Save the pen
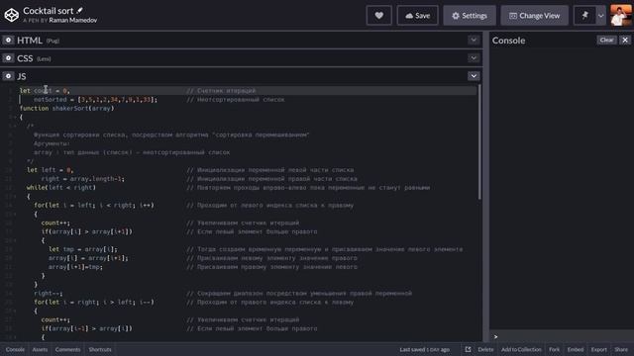This screenshot has height=356, width=634. [x=418, y=16]
